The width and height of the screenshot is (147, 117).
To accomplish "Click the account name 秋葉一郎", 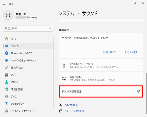I will pyautogui.click(x=21, y=14).
